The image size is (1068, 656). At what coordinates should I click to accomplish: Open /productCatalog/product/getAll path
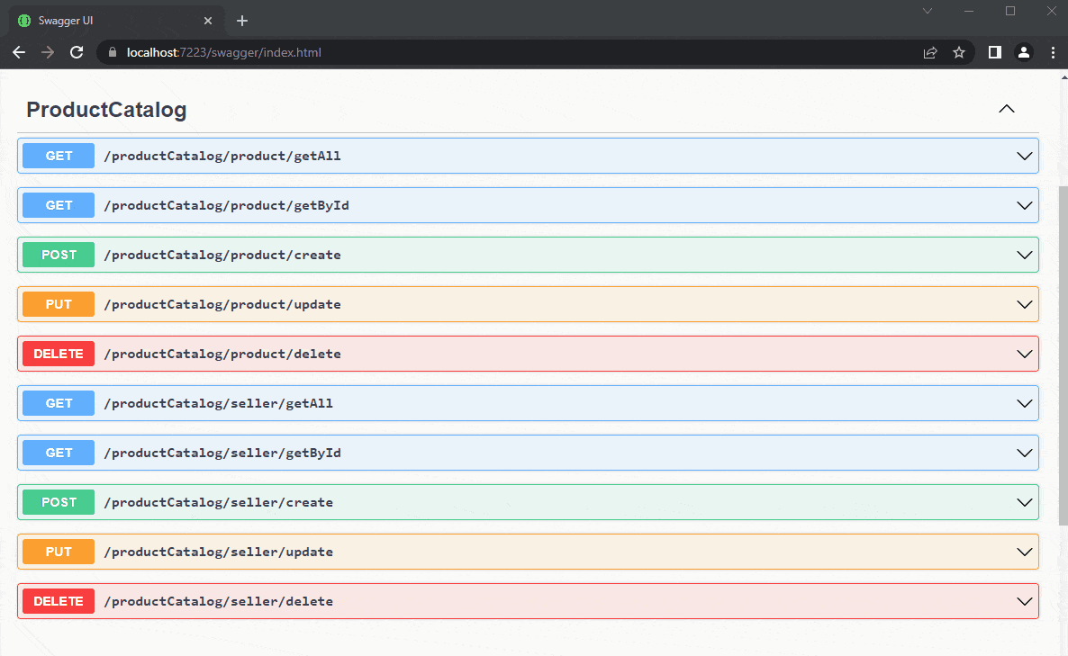222,156
